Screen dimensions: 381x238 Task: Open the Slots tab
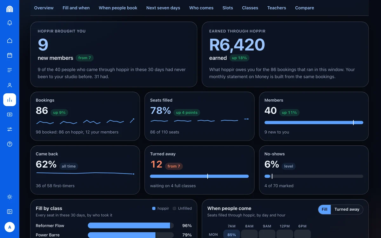228,8
